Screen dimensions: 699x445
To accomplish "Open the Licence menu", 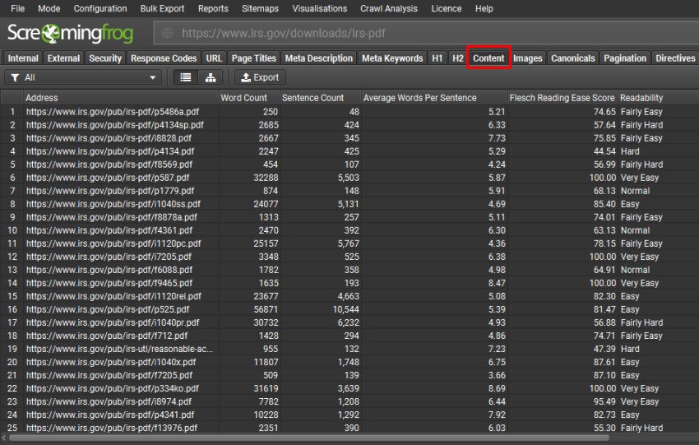I will point(447,8).
